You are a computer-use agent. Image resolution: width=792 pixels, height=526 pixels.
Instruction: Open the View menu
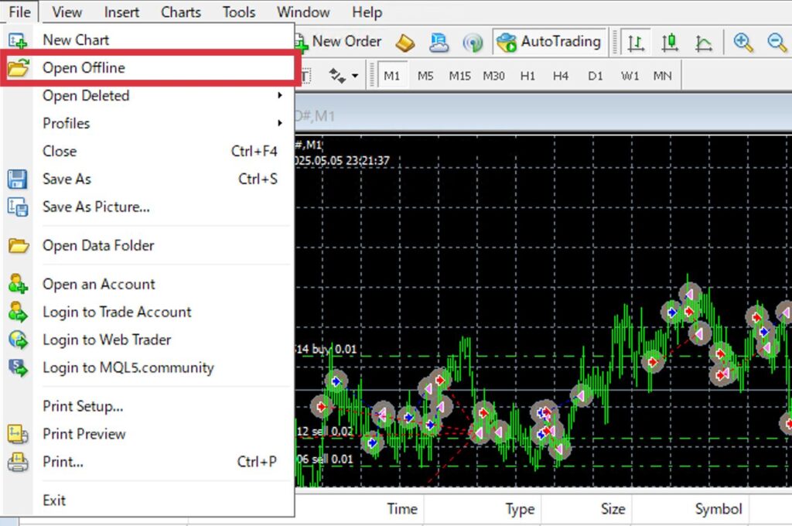point(67,12)
